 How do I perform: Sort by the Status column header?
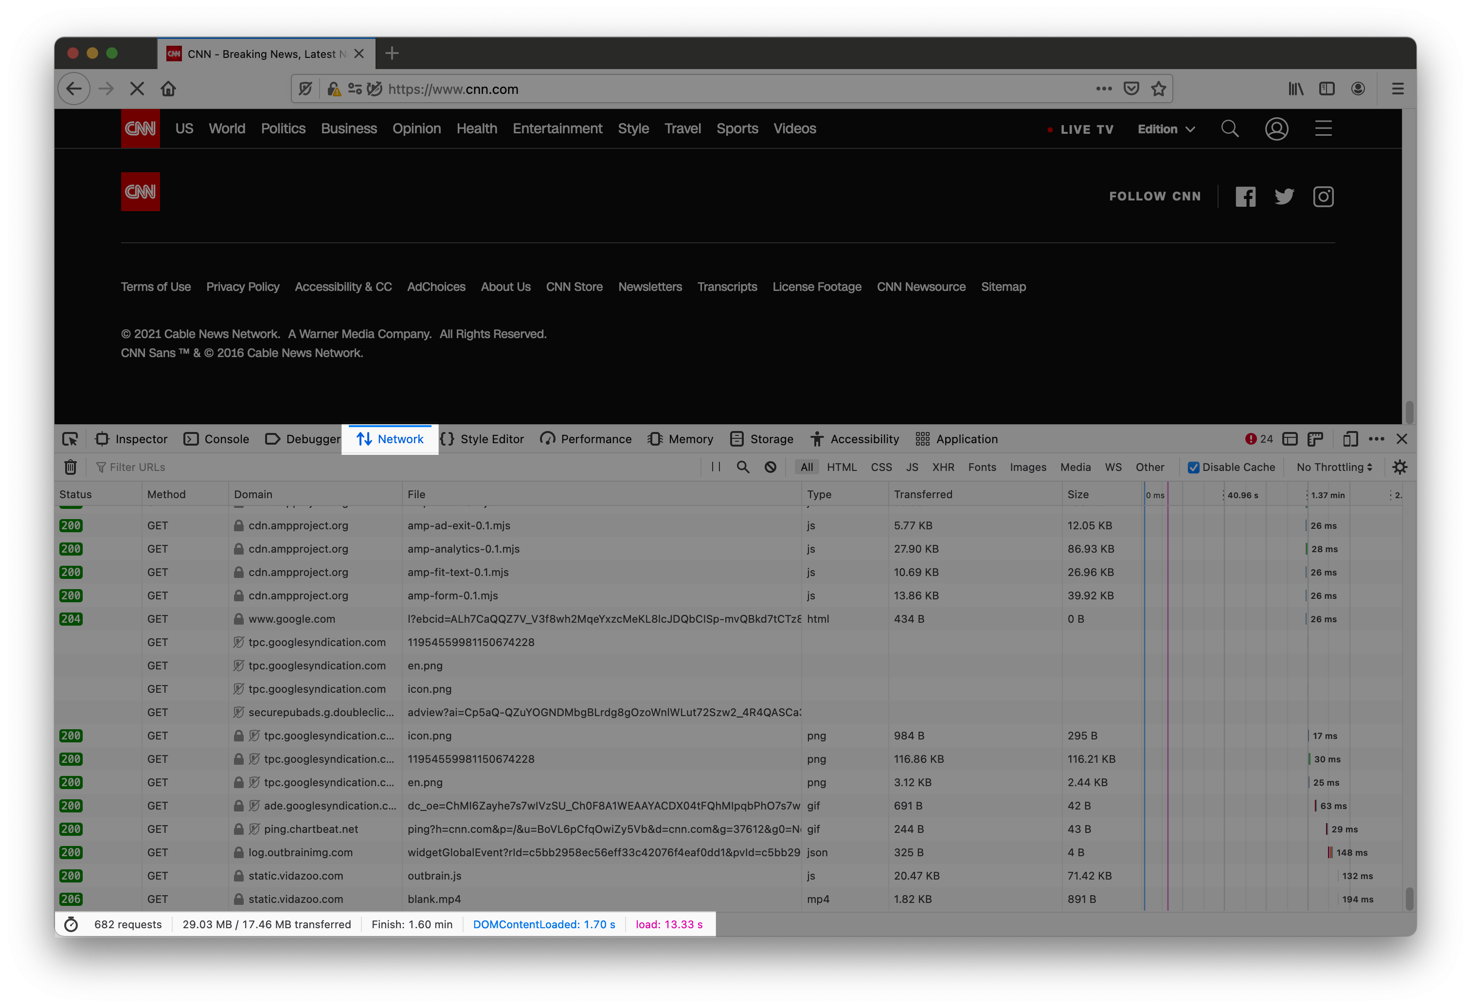pyautogui.click(x=97, y=494)
